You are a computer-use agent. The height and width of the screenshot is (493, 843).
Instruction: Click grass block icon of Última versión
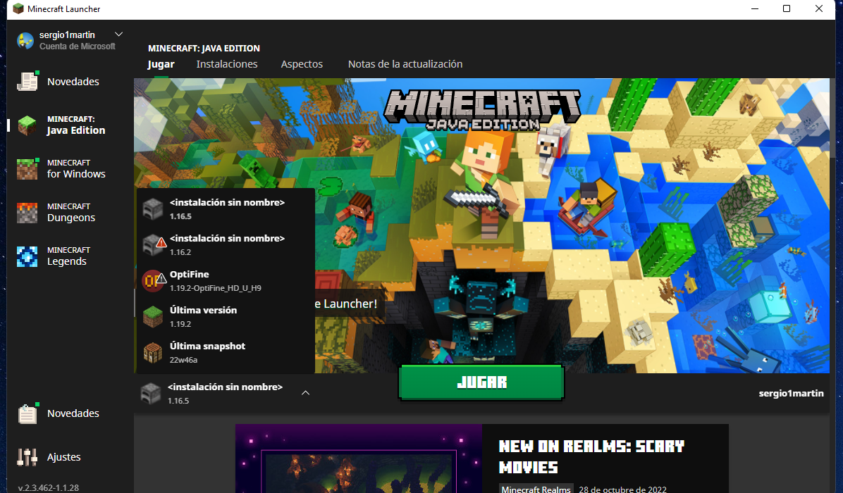click(153, 317)
